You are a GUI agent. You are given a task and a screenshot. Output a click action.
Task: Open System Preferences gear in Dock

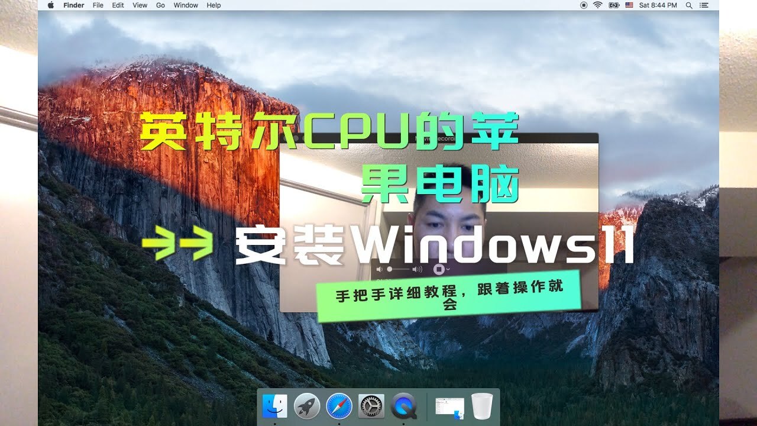(371, 406)
